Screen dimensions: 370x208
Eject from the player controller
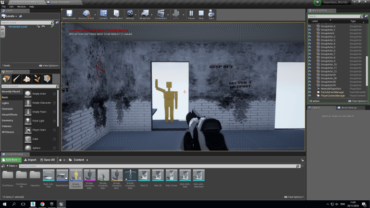click(x=211, y=14)
